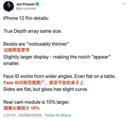129x119 pixels.
Task: Select the red 边框明显更窄 annotation
Action: [x=16, y=50]
